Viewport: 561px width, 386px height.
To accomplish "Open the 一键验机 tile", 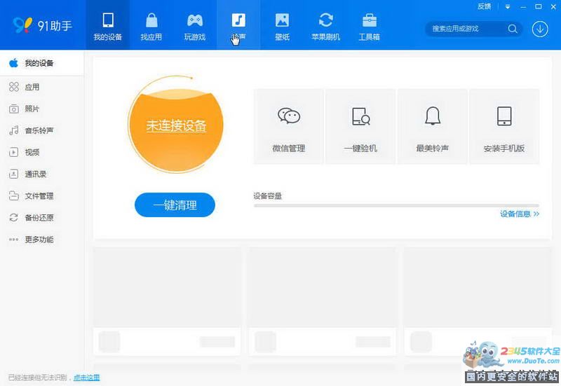I will pyautogui.click(x=360, y=127).
